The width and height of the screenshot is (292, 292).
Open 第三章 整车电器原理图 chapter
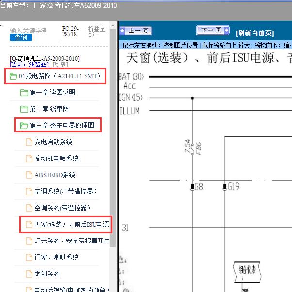pyautogui.click(x=62, y=125)
